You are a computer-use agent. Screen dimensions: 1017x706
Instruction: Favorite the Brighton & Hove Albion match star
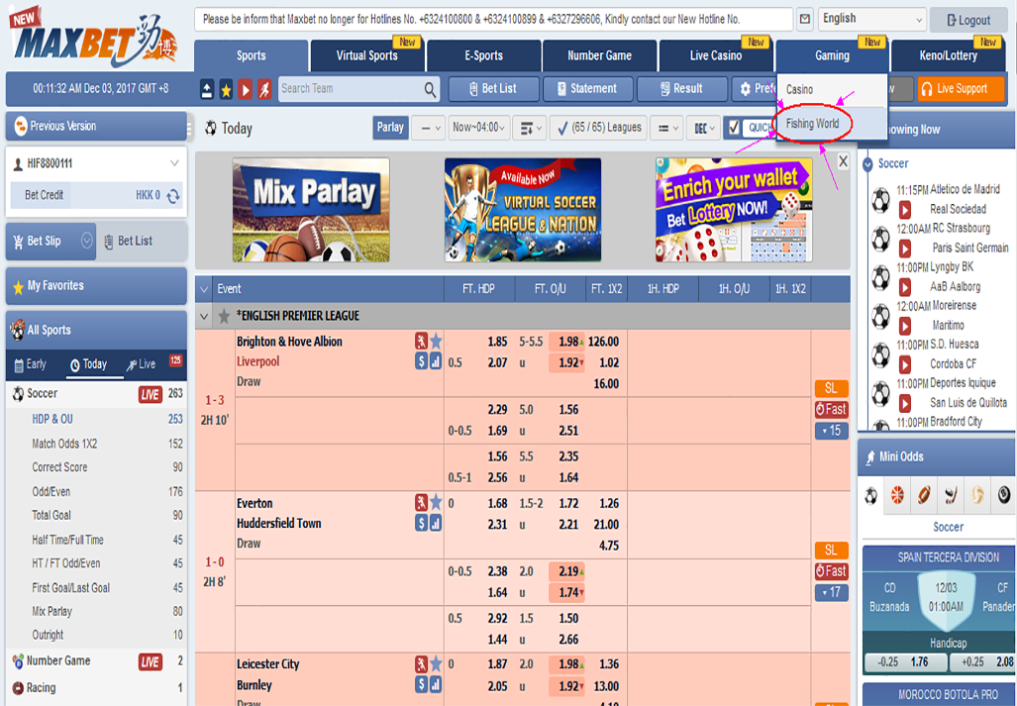point(436,342)
